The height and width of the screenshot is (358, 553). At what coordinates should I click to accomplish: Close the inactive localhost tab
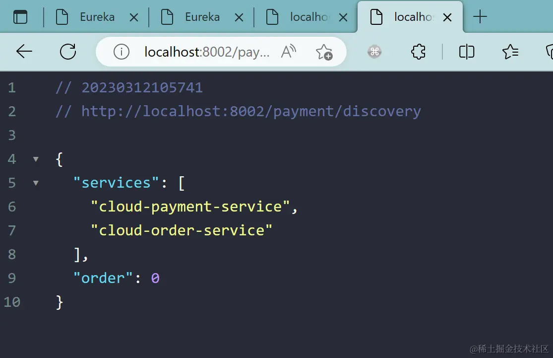pos(343,17)
